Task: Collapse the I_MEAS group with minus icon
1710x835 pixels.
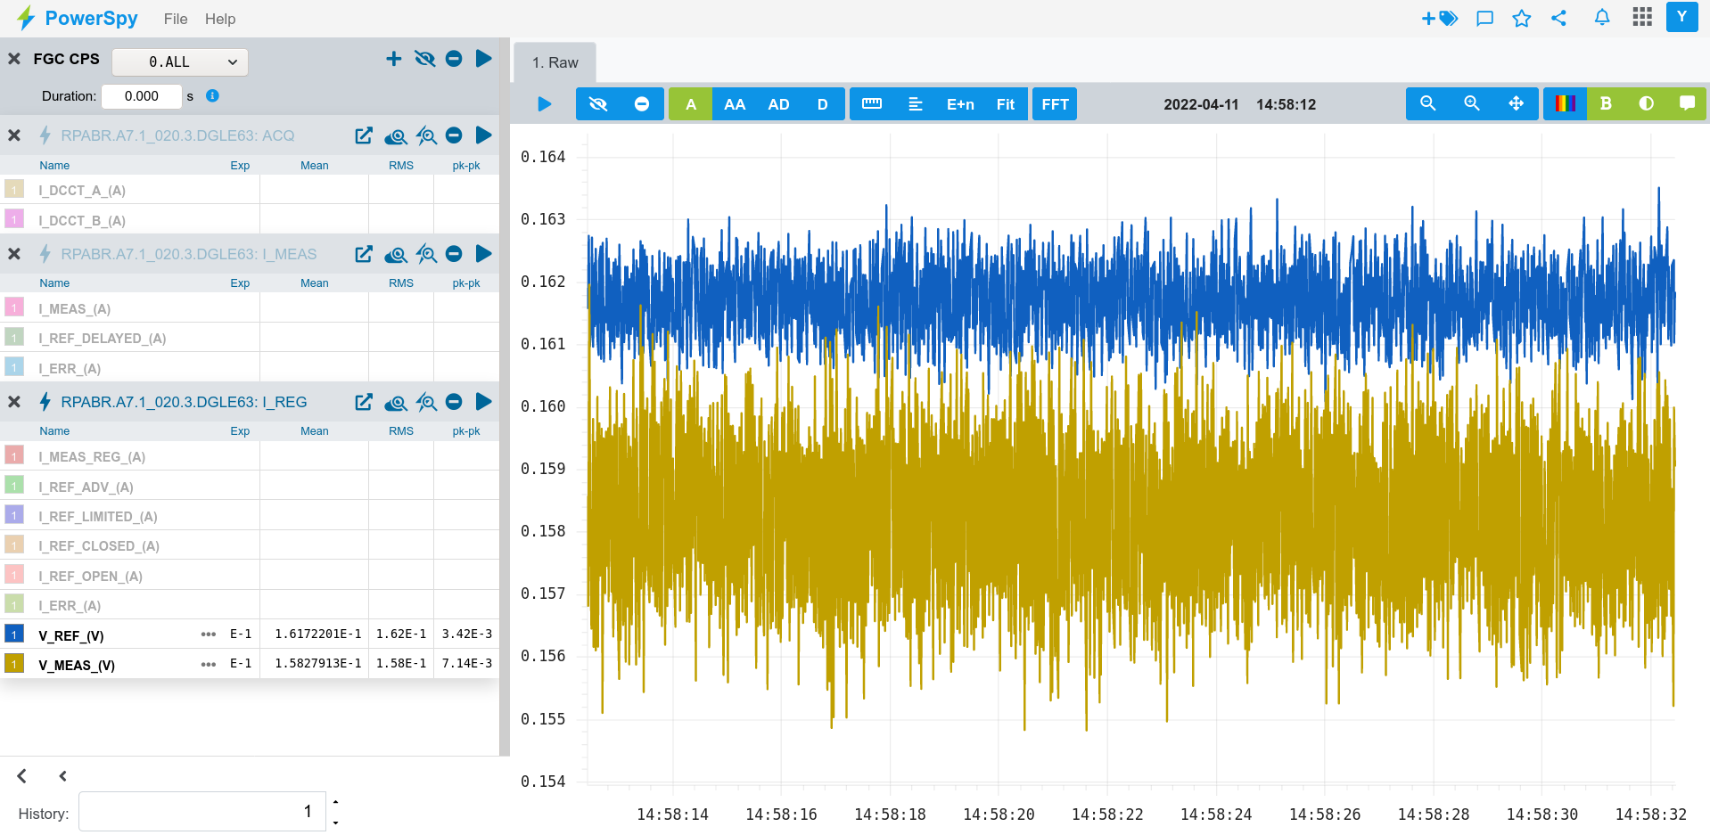Action: tap(454, 254)
